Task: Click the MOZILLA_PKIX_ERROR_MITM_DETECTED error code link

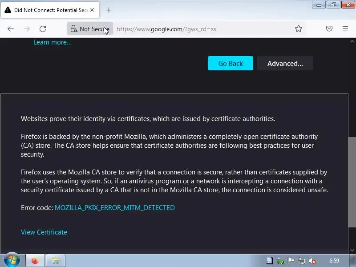Action: tap(115, 208)
